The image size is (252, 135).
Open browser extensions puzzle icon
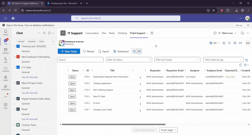228,10
